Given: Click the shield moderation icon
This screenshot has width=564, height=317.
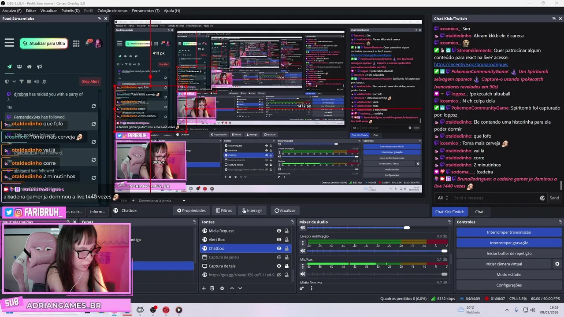Looking at the screenshot, I should click(x=7, y=81).
